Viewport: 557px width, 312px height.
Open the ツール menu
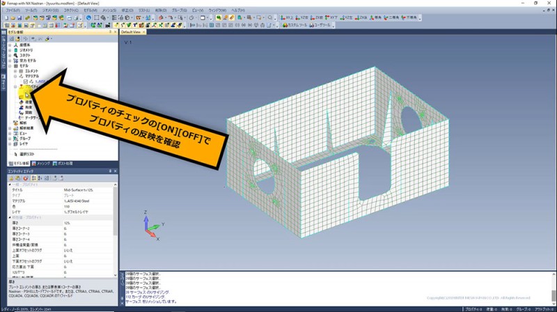pos(31,10)
